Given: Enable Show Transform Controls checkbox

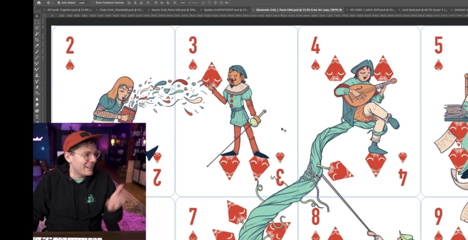Looking at the screenshot, I should click(93, 3).
